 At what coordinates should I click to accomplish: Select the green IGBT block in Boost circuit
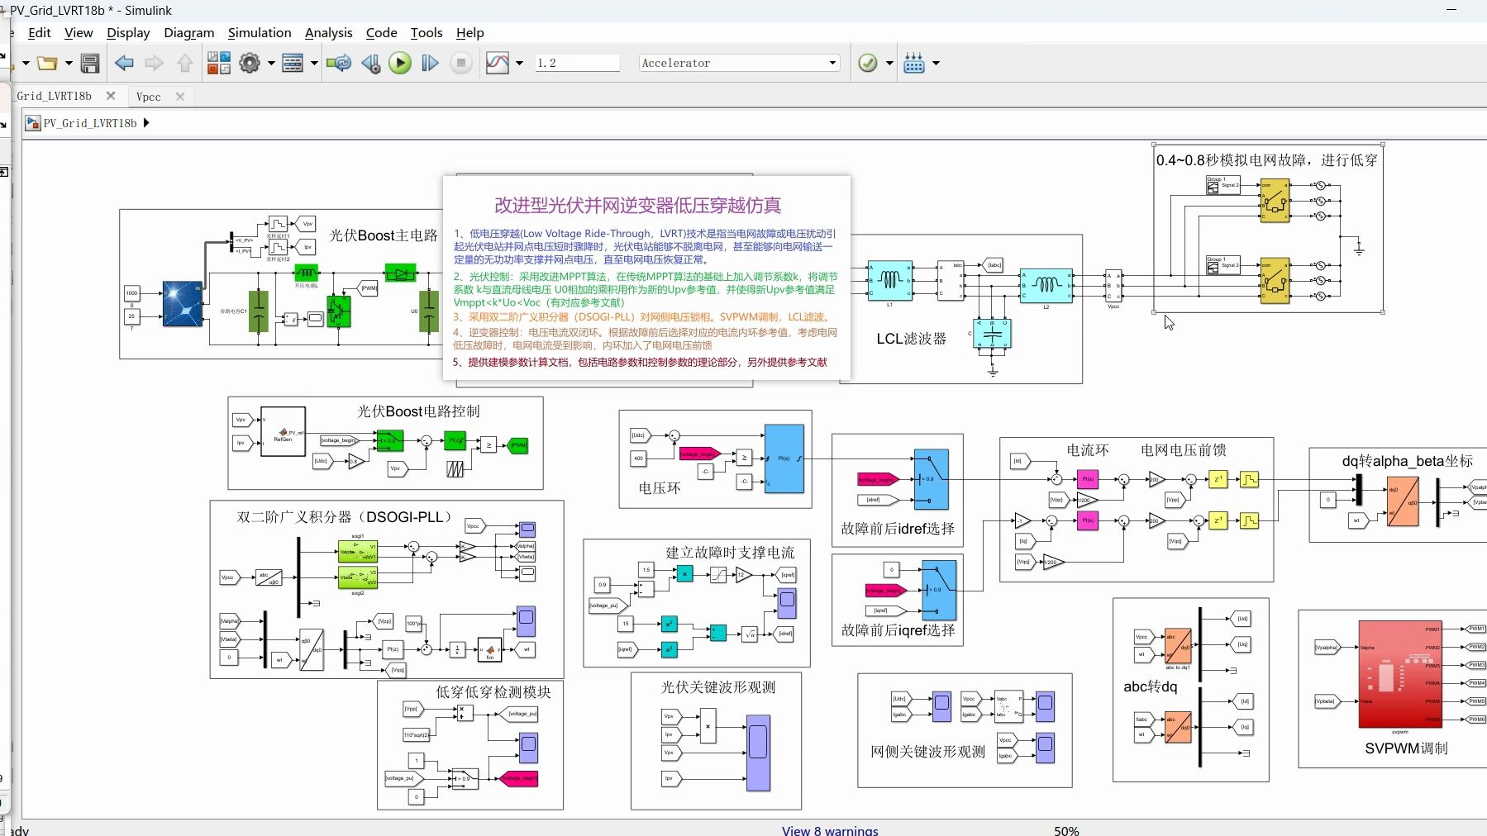pyautogui.click(x=338, y=311)
